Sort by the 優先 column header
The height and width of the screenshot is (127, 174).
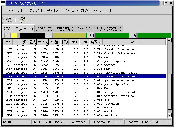[32, 42]
